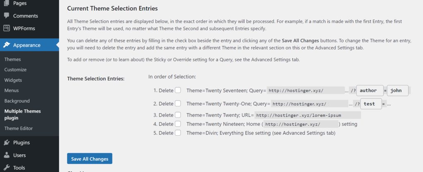Go to Widgets submenu item

click(x=13, y=80)
